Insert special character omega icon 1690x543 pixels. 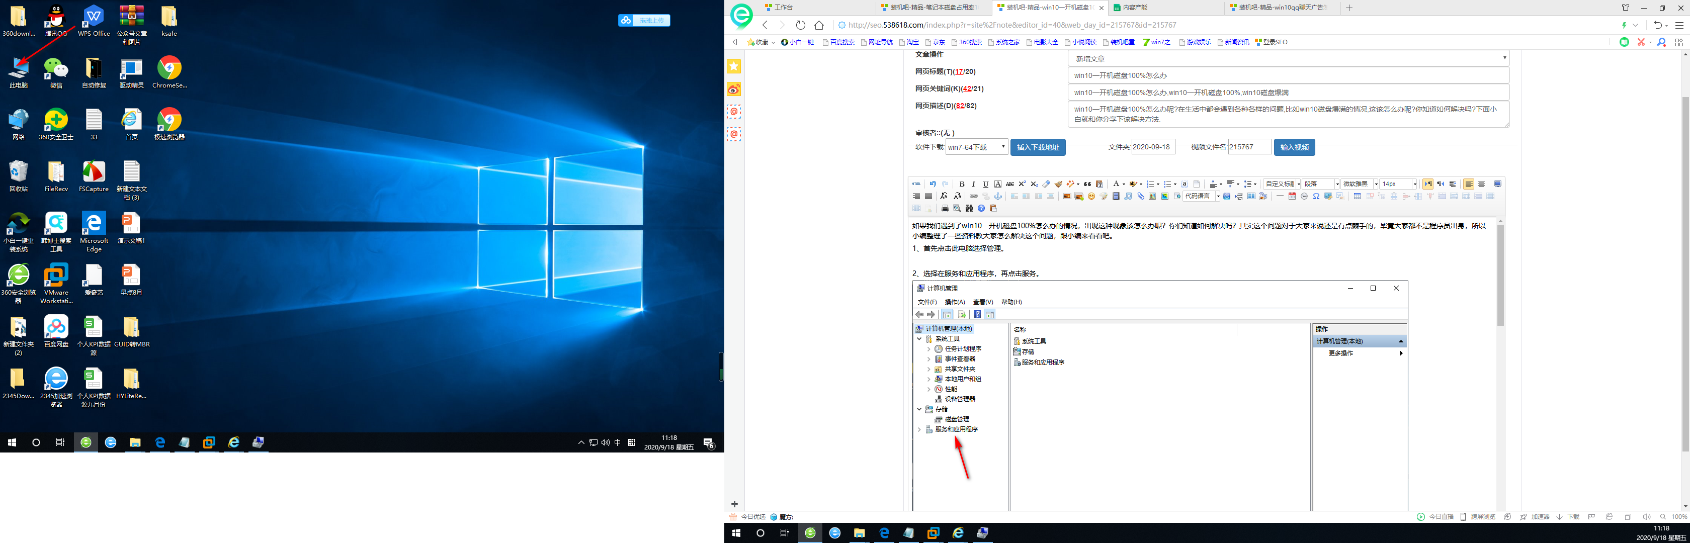click(1316, 196)
